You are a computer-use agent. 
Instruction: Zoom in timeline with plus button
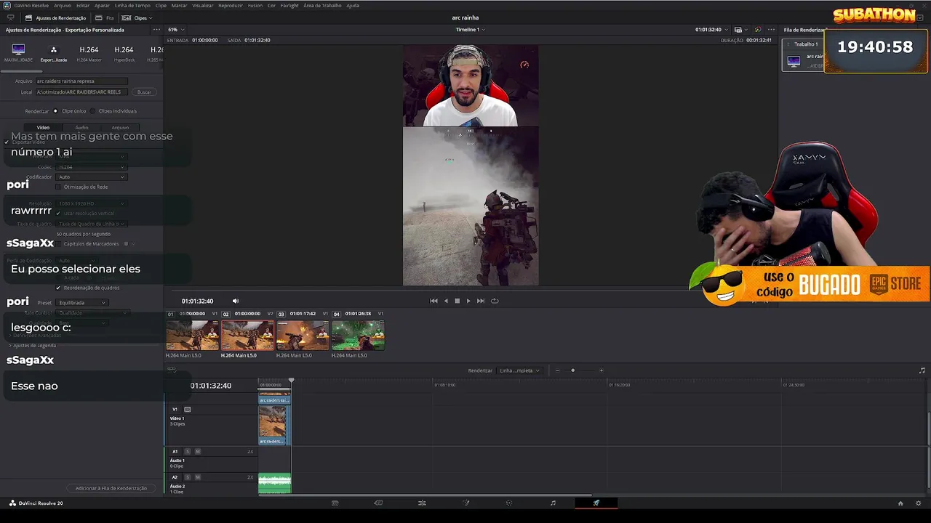click(601, 370)
